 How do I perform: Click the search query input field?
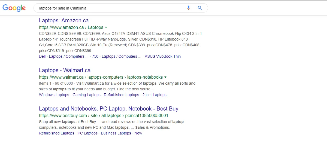click(109, 8)
